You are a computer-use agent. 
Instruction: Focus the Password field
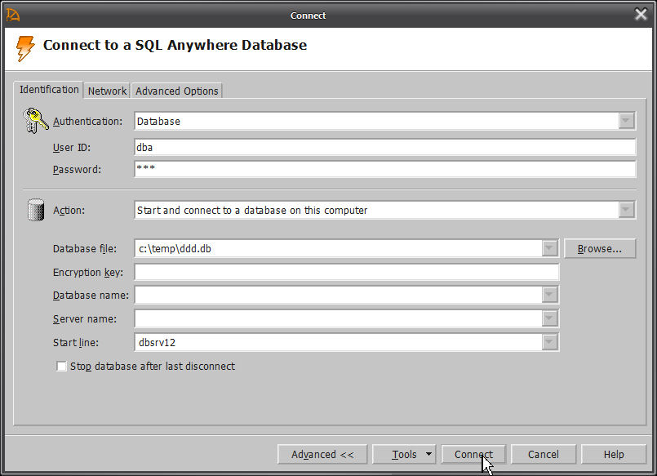[x=385, y=169]
